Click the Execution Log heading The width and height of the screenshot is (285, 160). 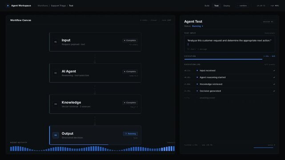tap(192, 64)
